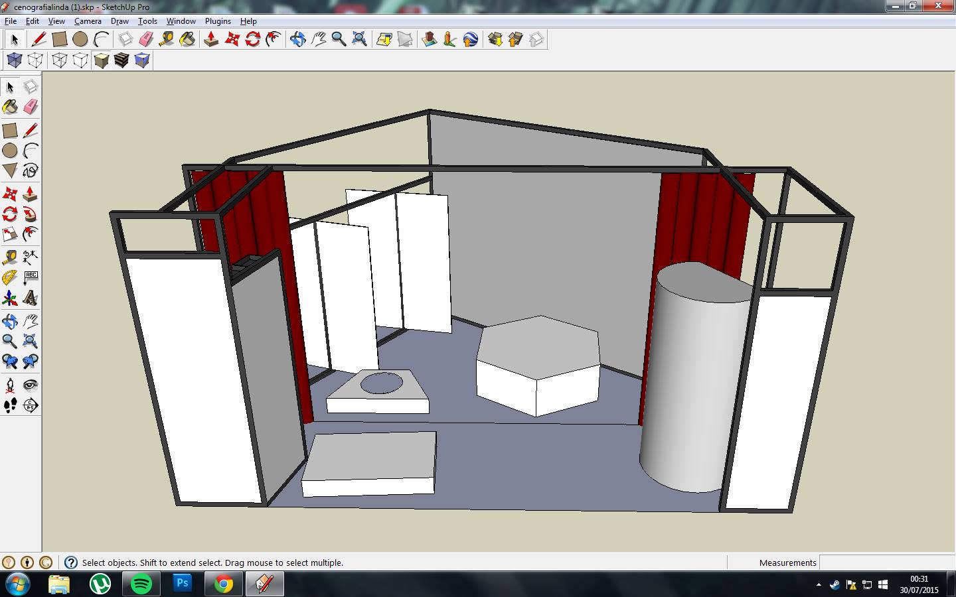Expand the Draw menu
Screen dimensions: 956x597
(x=119, y=21)
